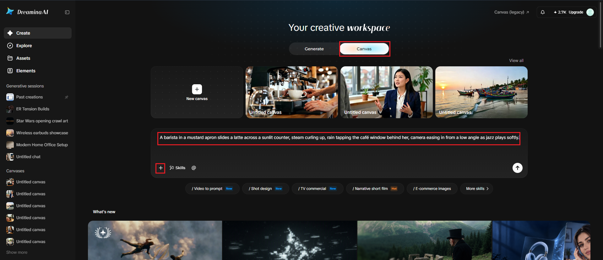Select Create in the sidebar

pyautogui.click(x=38, y=33)
